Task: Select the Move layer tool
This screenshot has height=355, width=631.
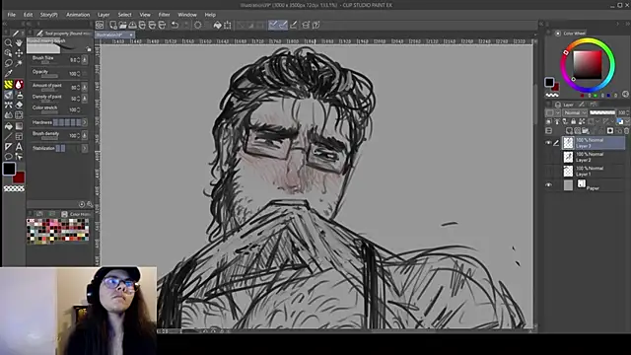Action: (x=19, y=52)
